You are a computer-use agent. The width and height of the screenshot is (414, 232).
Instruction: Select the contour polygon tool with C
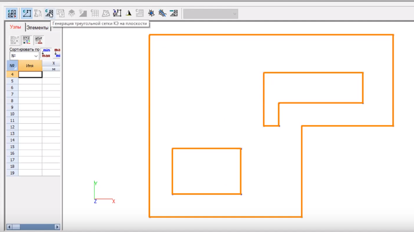(26, 13)
